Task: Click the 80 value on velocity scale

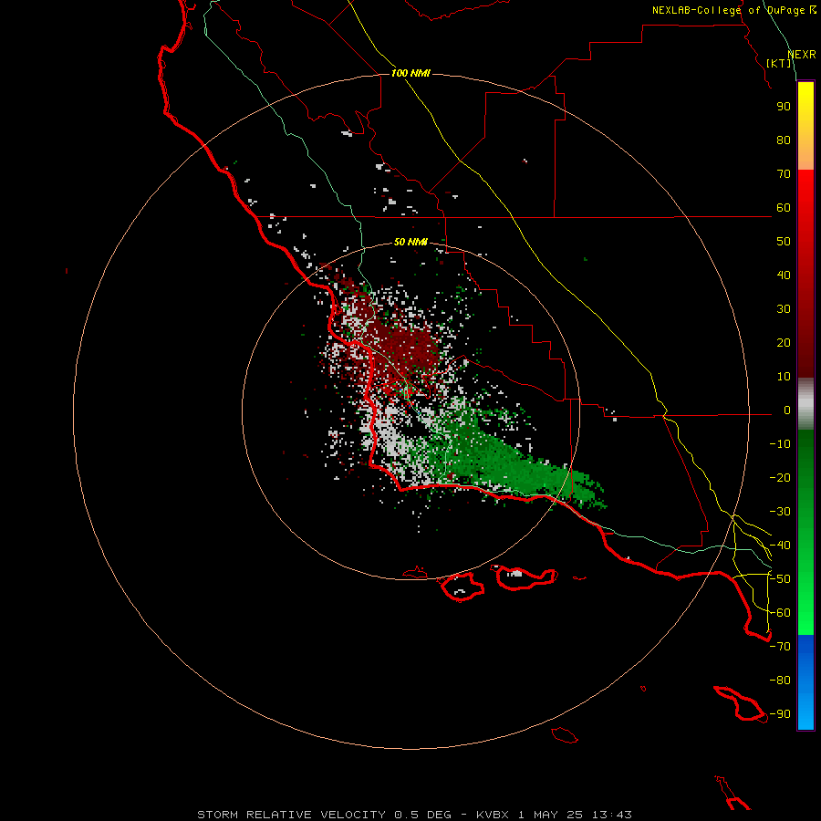Action: pyautogui.click(x=784, y=140)
